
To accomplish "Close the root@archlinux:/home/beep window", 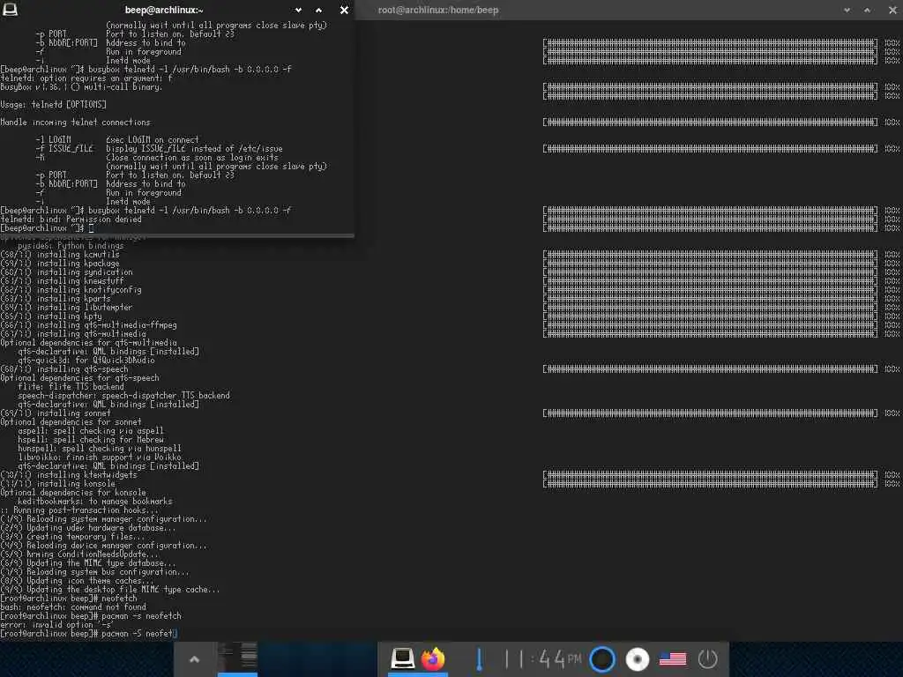I will click(892, 10).
